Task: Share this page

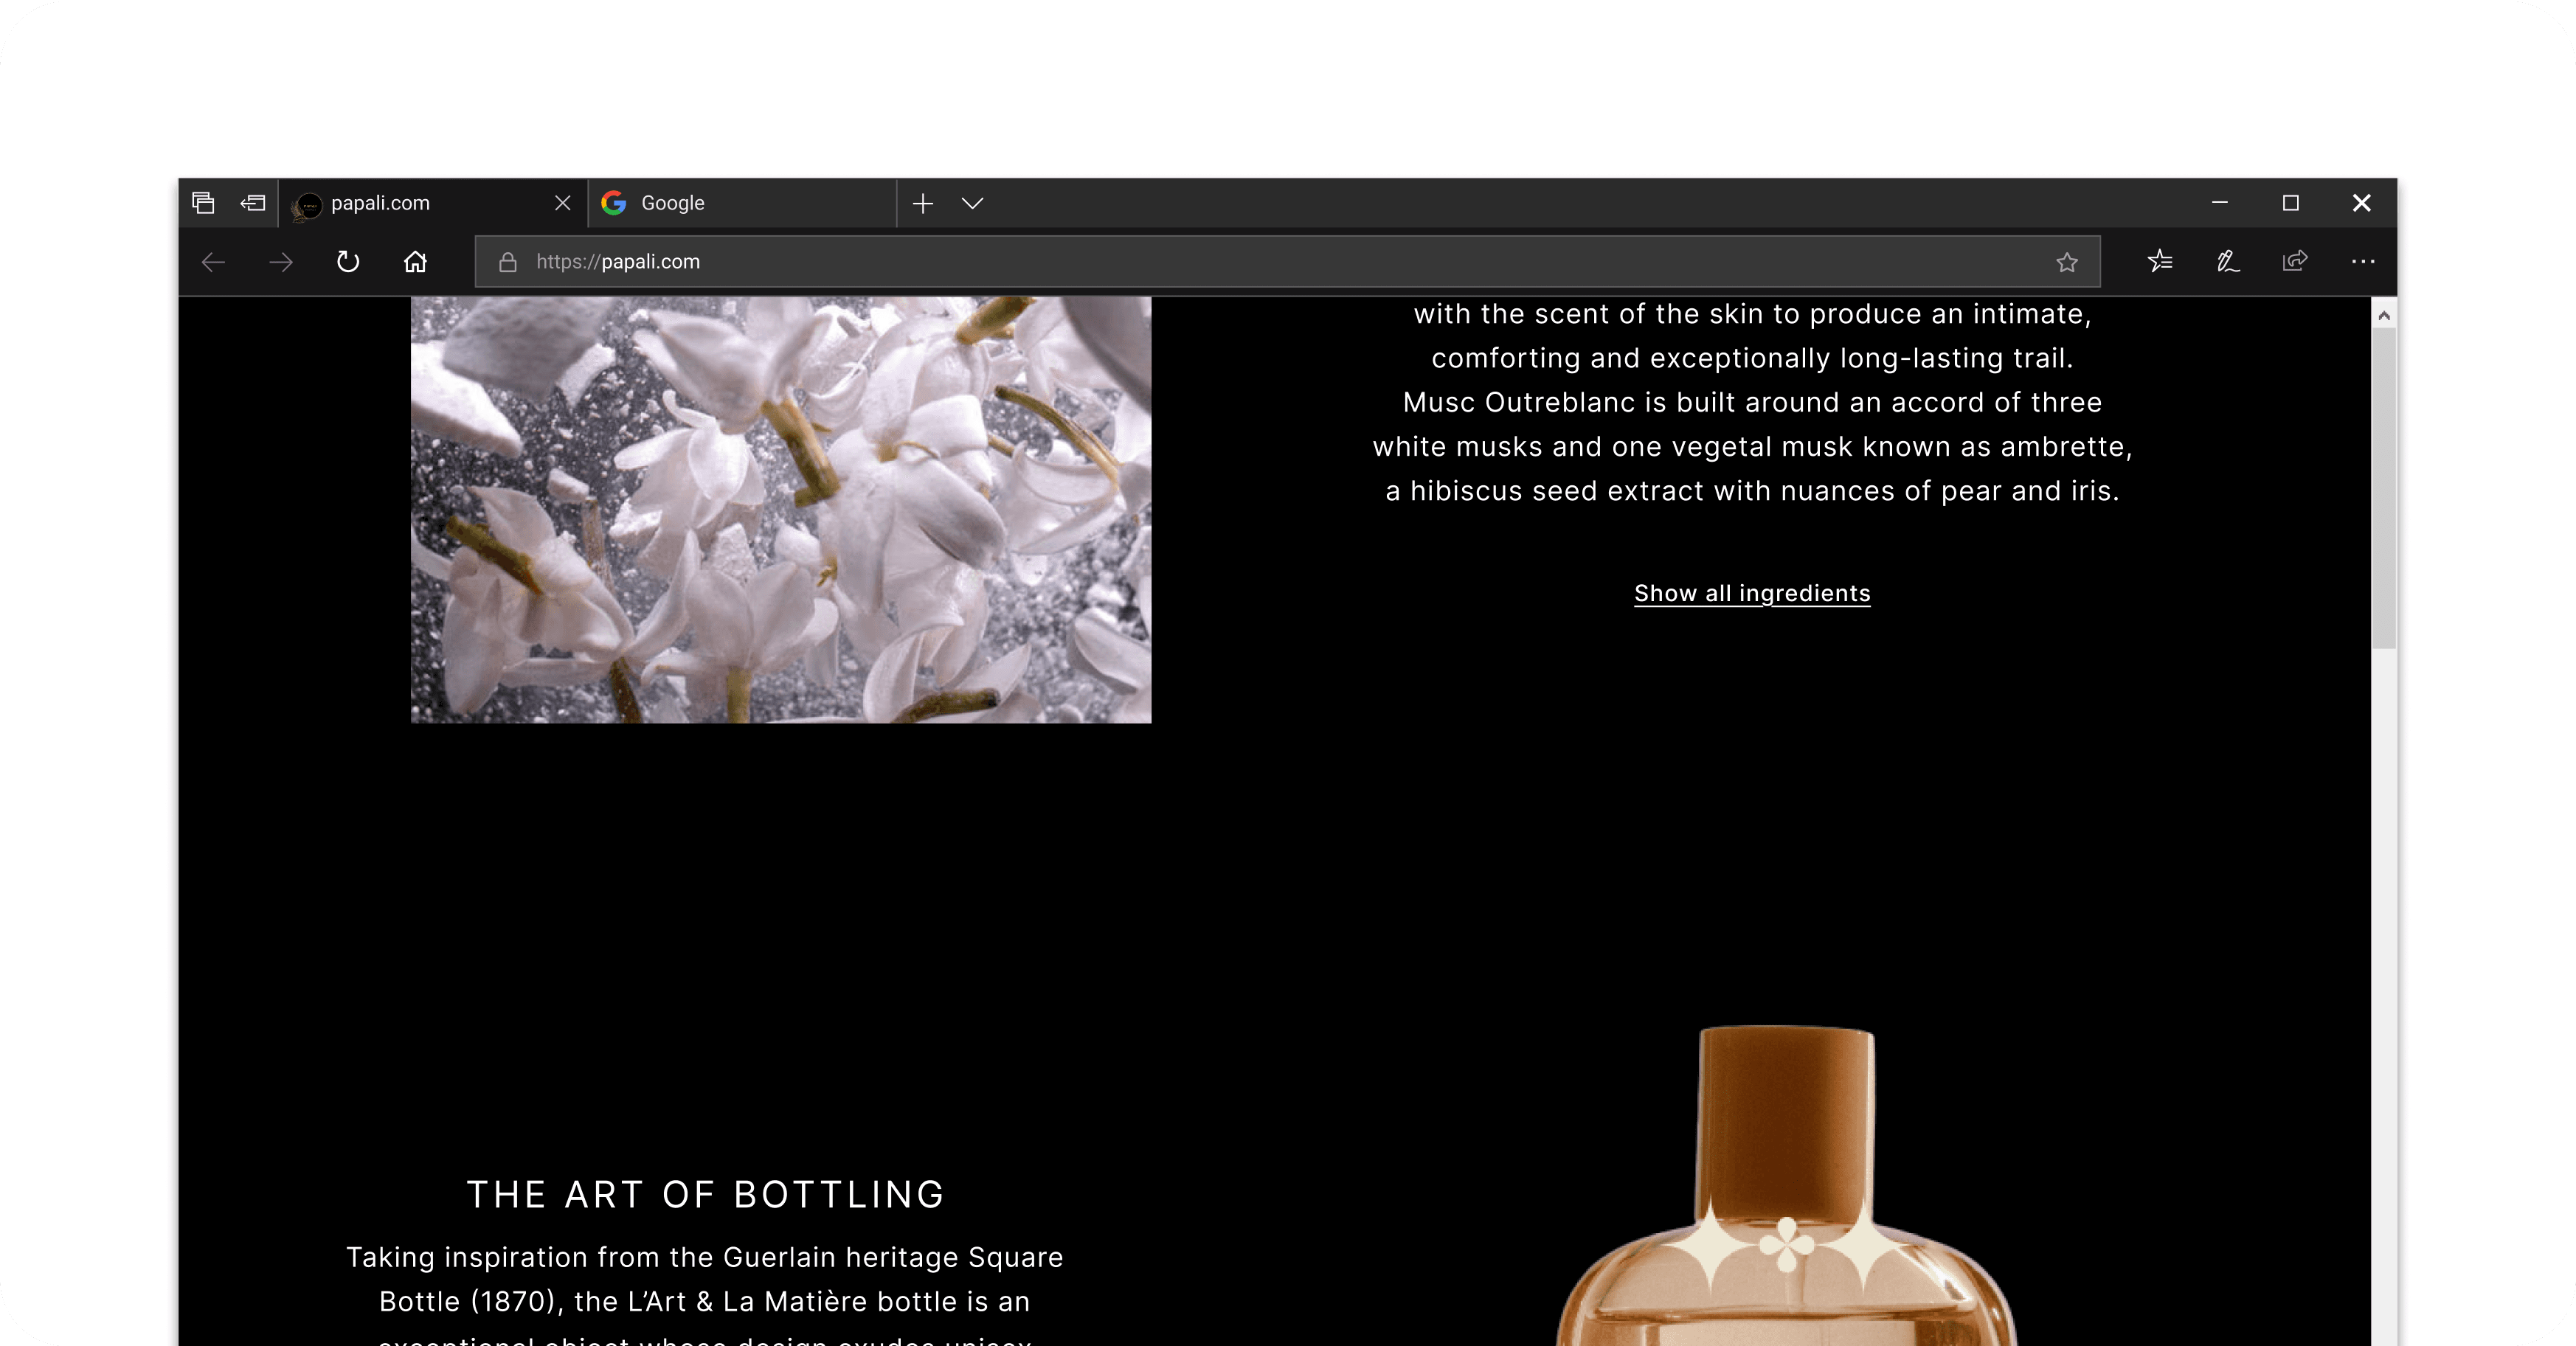Action: (2295, 262)
